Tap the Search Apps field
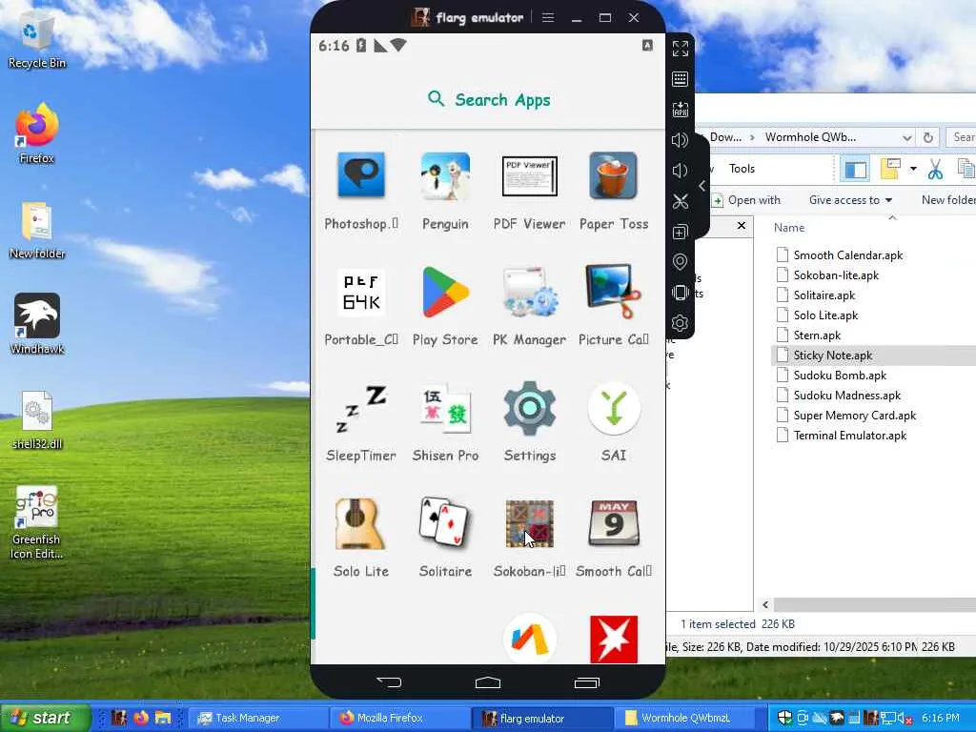This screenshot has width=976, height=732. coord(489,99)
